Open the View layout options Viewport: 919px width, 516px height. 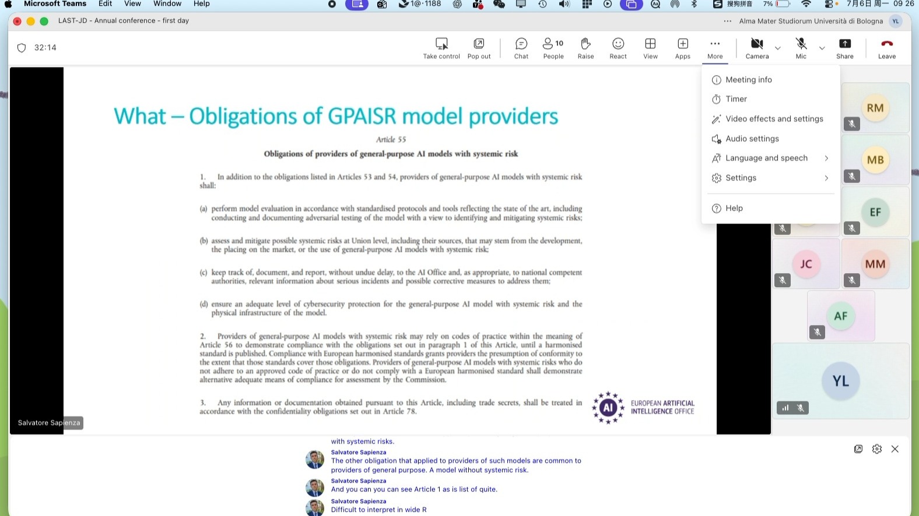(650, 48)
